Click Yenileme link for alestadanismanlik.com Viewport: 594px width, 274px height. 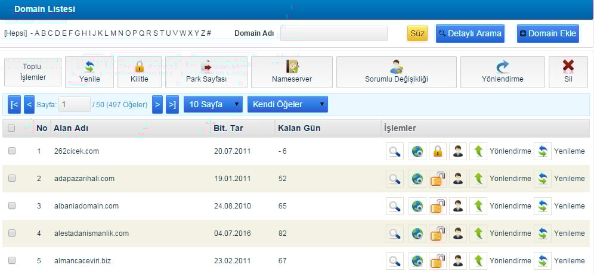tap(570, 233)
